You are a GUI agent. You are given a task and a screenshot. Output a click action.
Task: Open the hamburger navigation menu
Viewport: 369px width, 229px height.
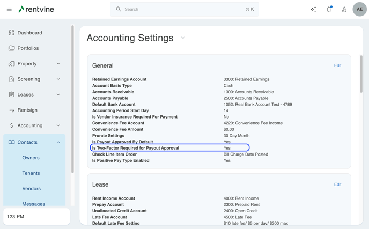click(9, 9)
